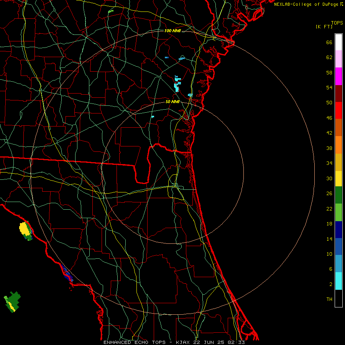Click the legend value 54
Screen dimensions: 345x345
tap(329, 87)
